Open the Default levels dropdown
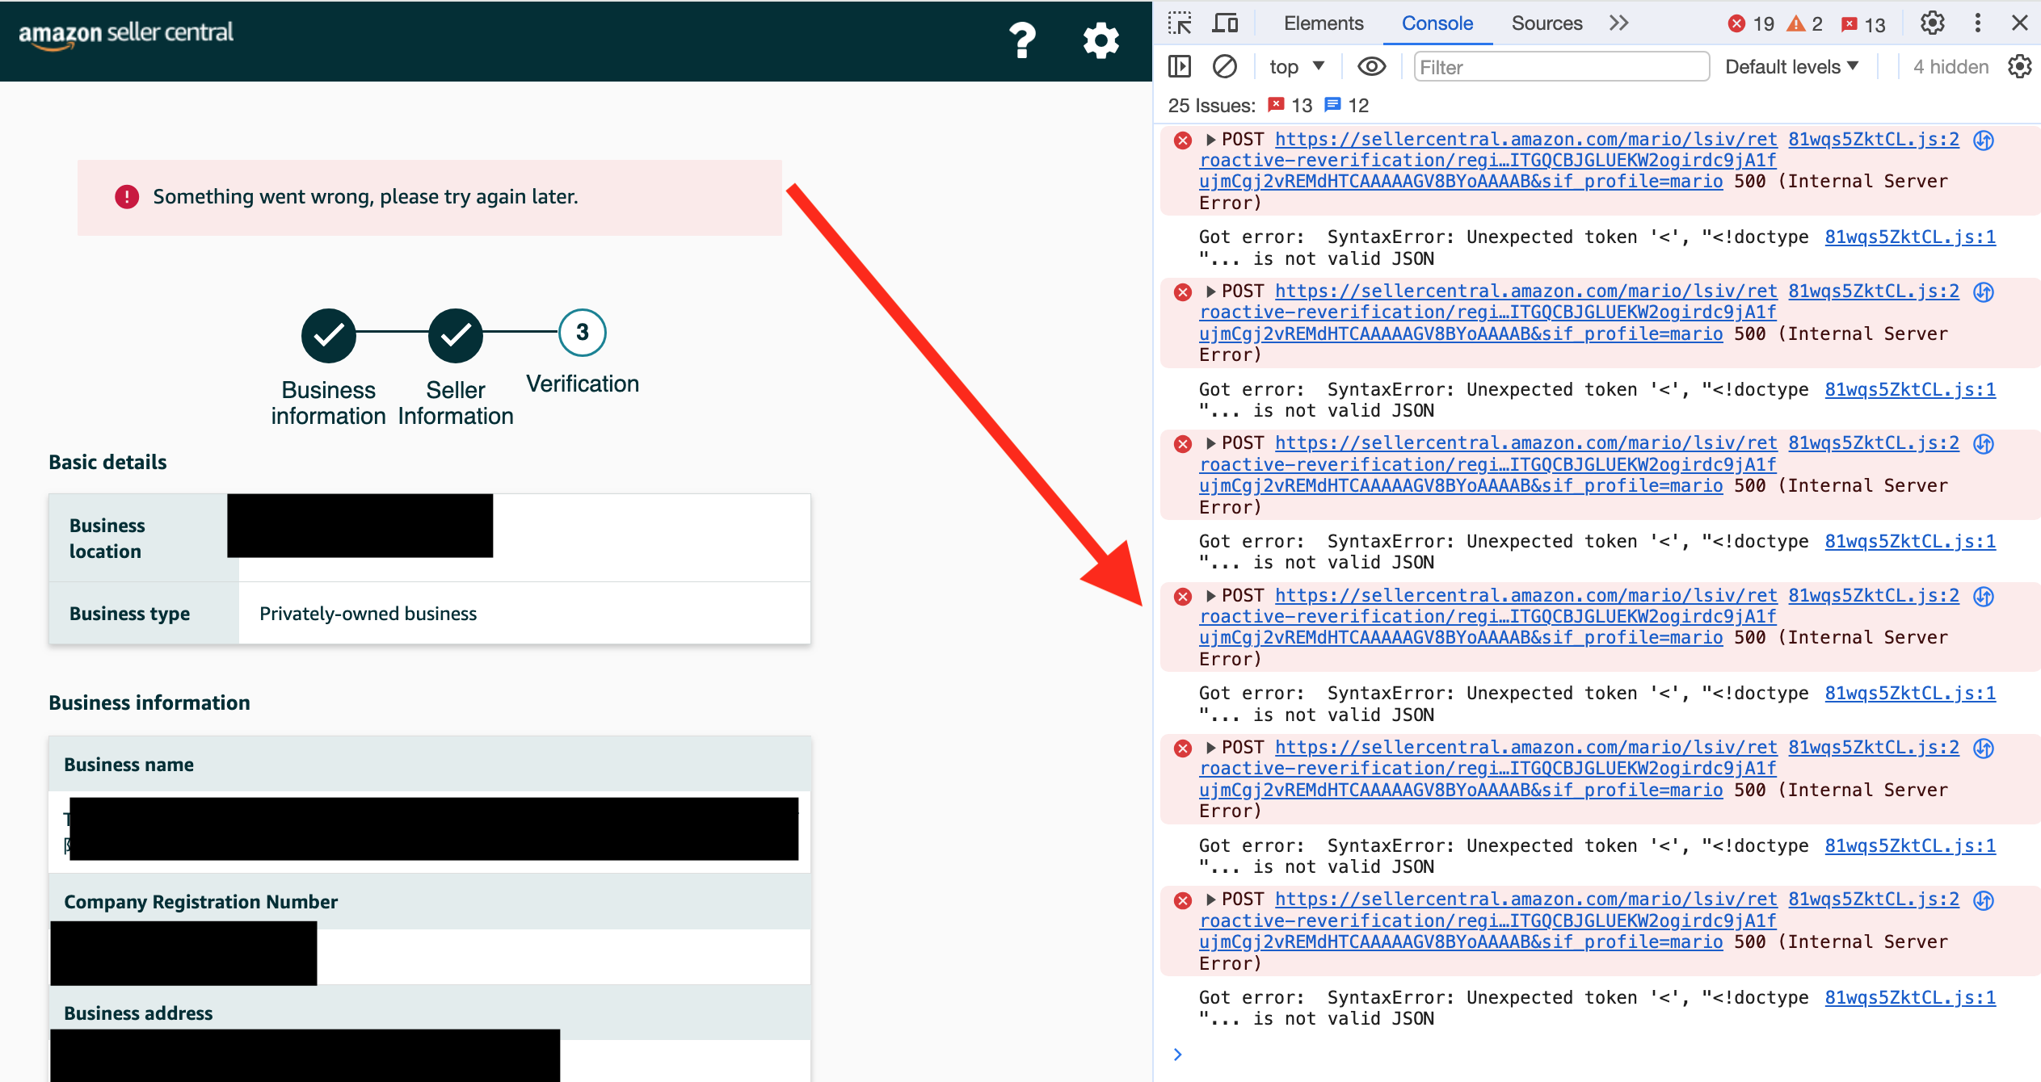2041x1082 pixels. click(1791, 66)
